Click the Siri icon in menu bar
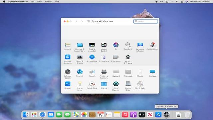 pyautogui.click(x=187, y=2)
